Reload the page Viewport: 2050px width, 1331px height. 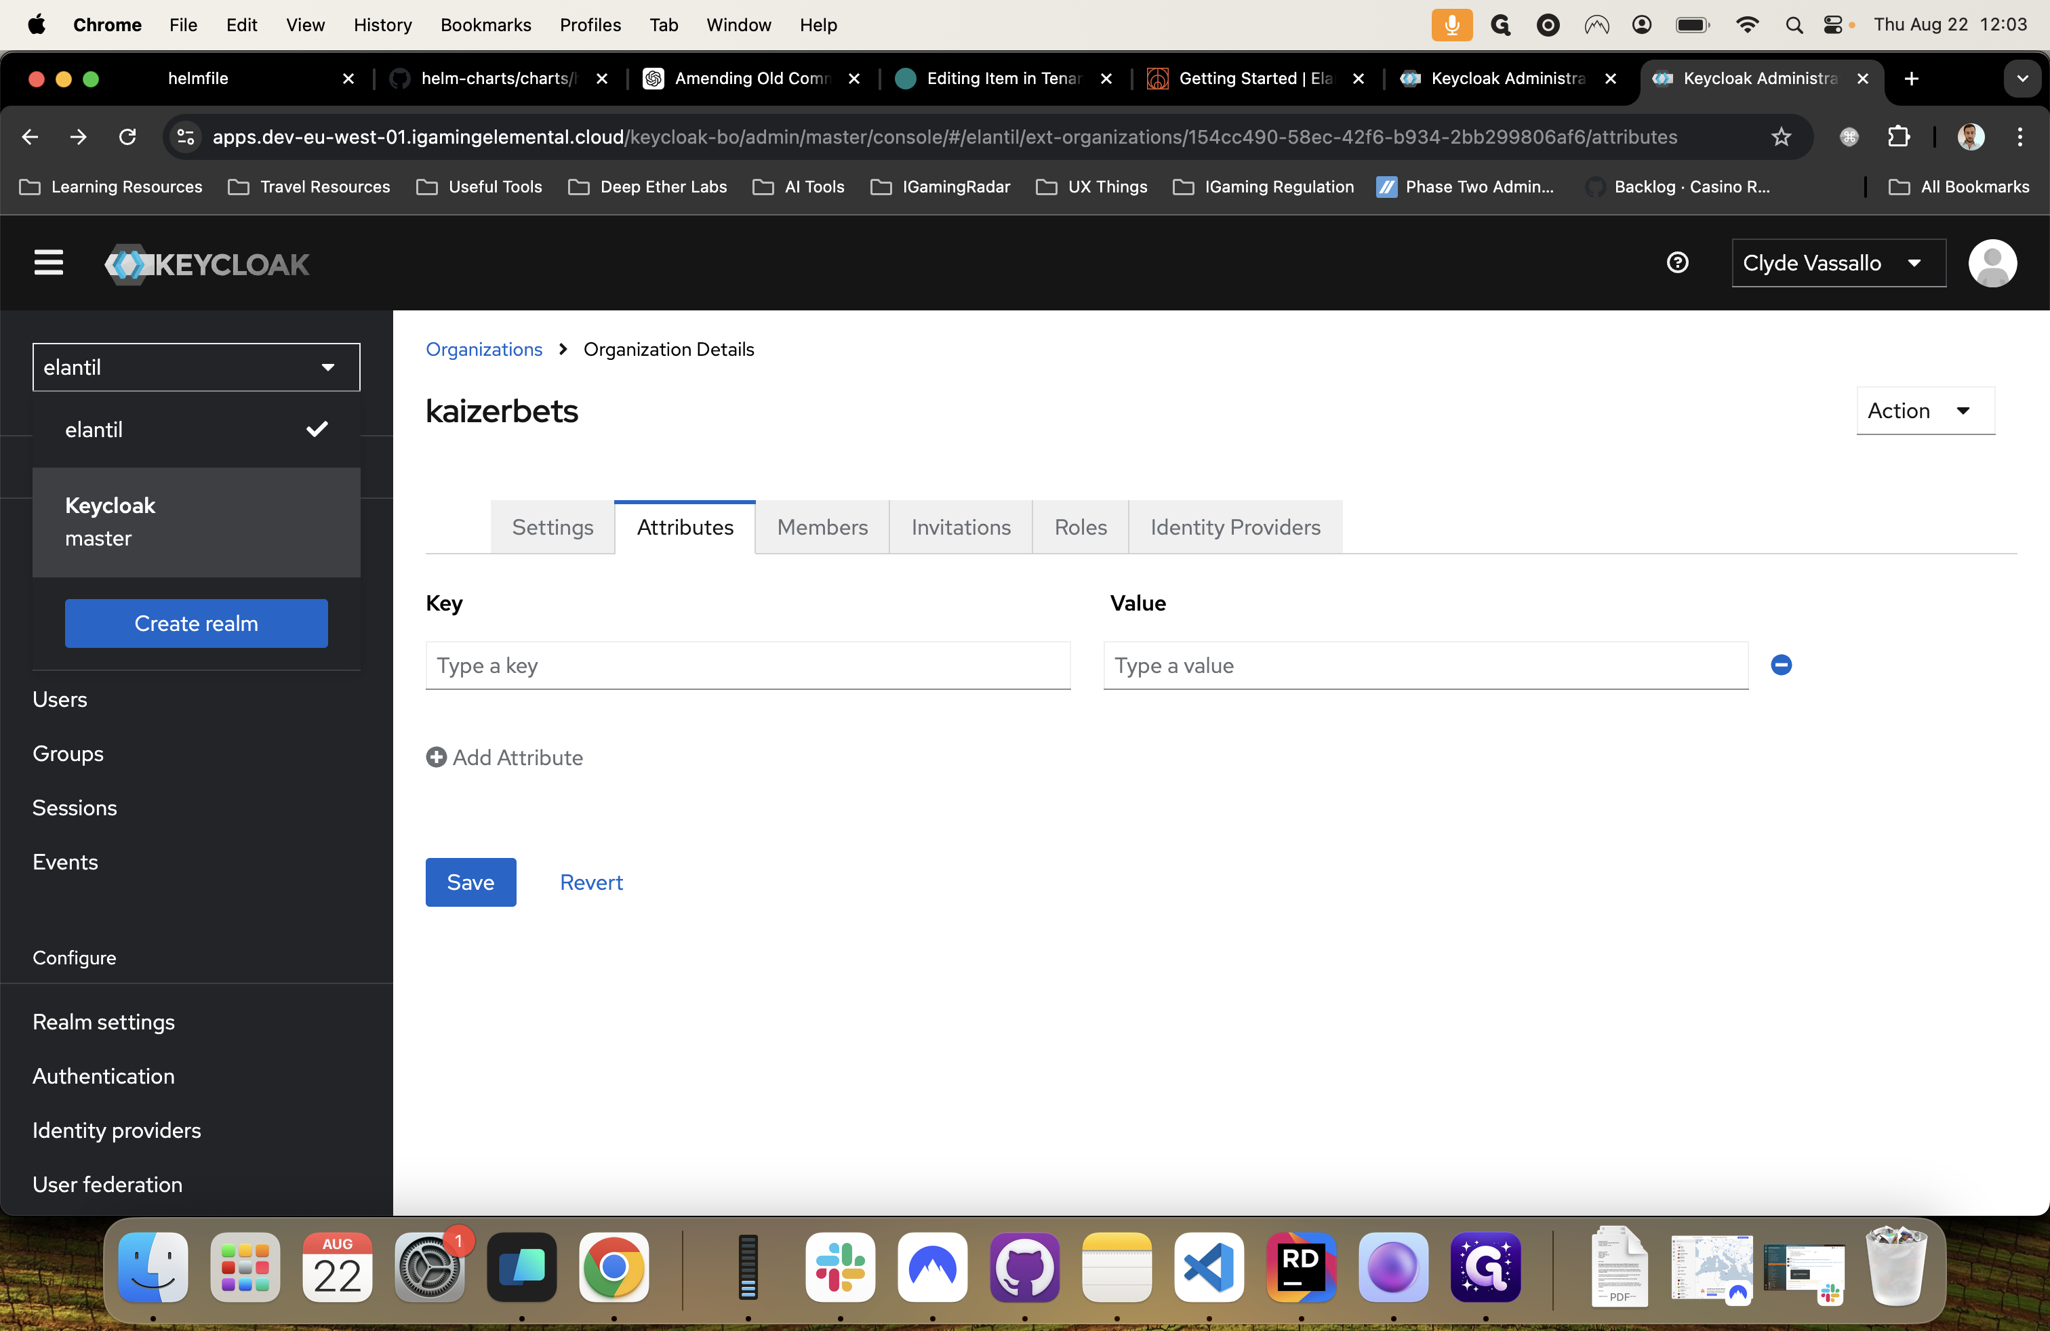127,137
